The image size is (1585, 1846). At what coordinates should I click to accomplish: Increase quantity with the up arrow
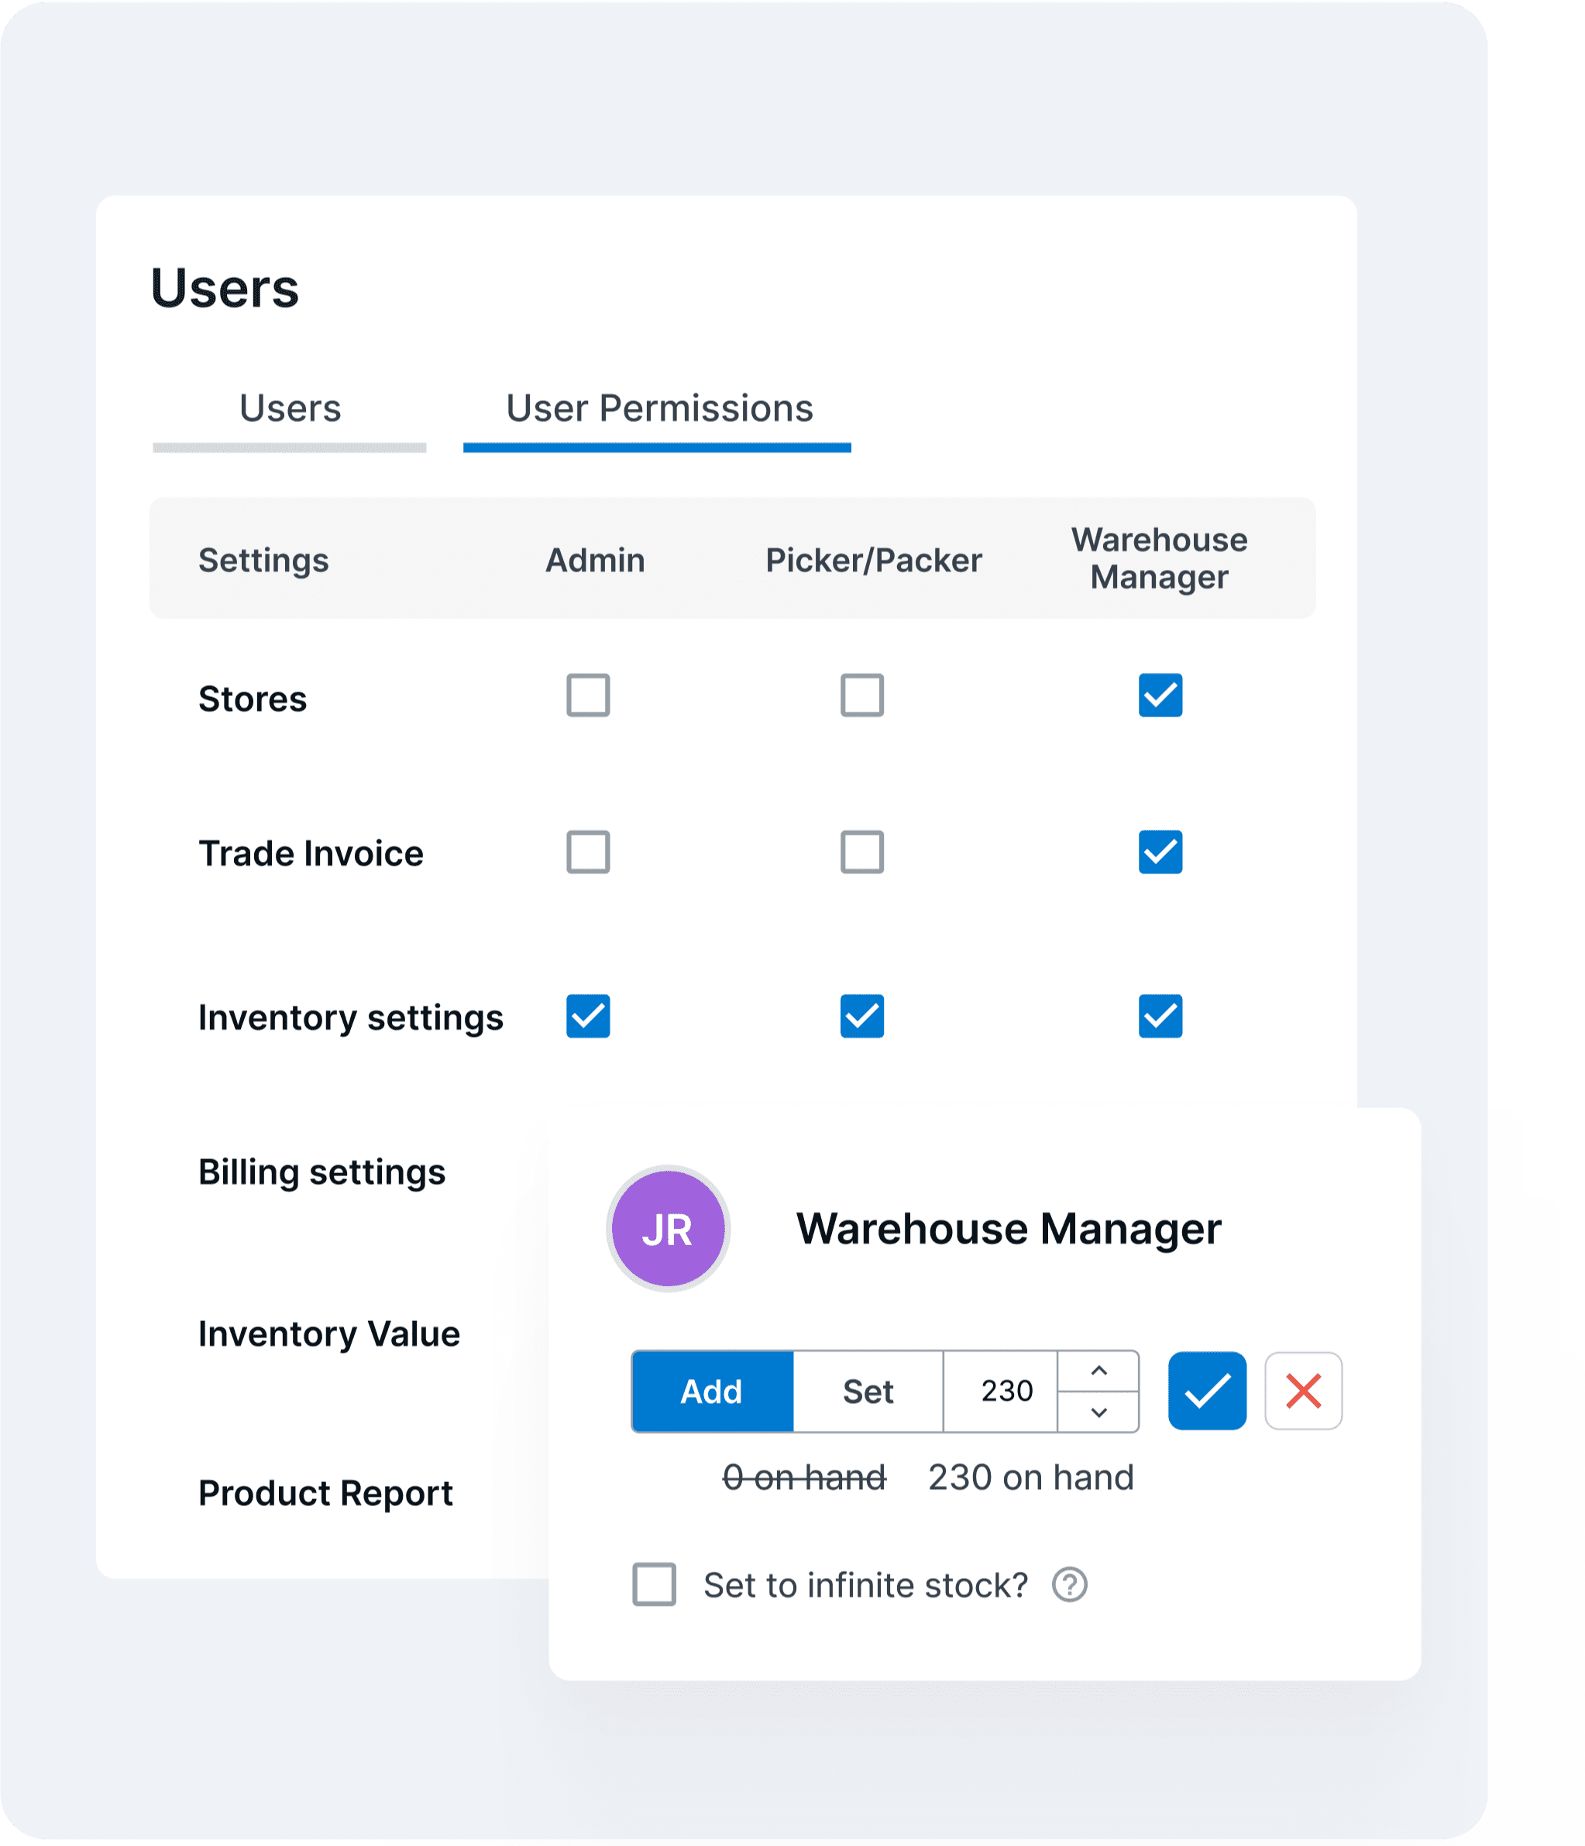[x=1098, y=1371]
